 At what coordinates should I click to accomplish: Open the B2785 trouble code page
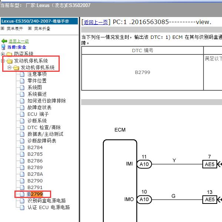[35, 154]
